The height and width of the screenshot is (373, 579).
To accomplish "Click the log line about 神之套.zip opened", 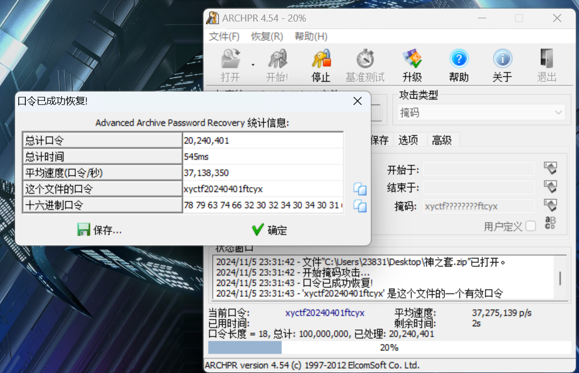I will click(361, 262).
